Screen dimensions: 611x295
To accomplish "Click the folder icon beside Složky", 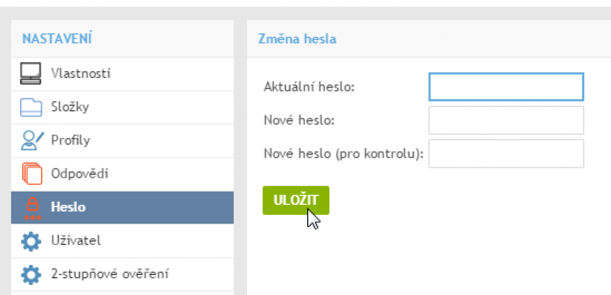I will (x=31, y=107).
